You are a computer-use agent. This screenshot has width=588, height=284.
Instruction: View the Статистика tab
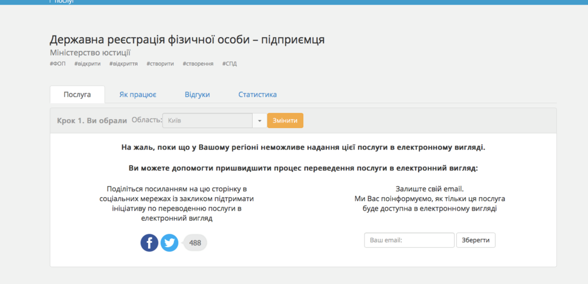point(258,94)
